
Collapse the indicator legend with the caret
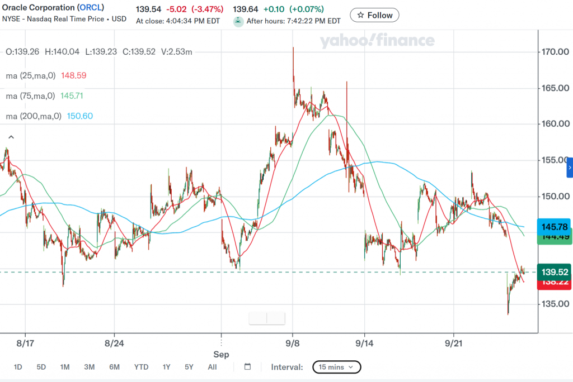[x=11, y=137]
